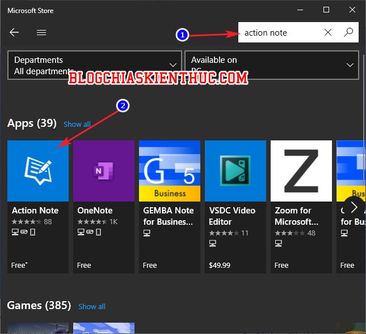Click the PC device icon under GEMBA Note
This screenshot has height=334, width=366.
click(x=147, y=233)
